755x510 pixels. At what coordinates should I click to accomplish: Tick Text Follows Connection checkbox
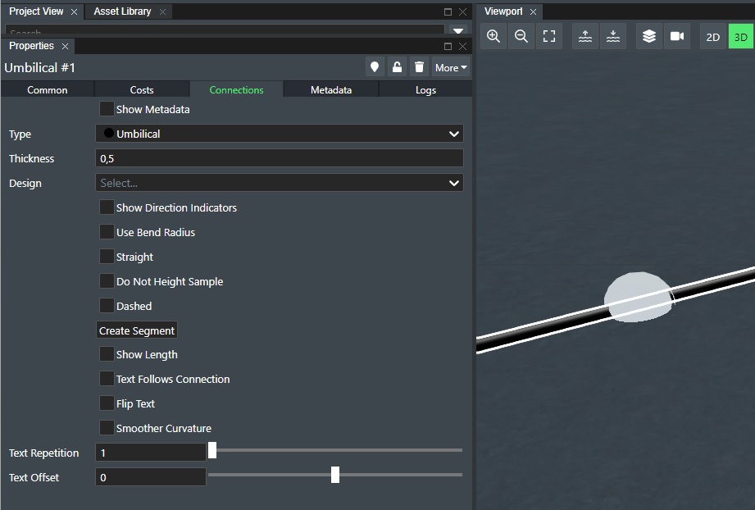click(107, 379)
